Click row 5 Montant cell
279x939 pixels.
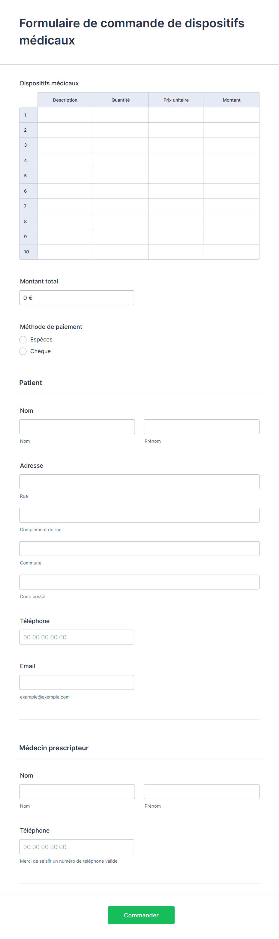(232, 176)
